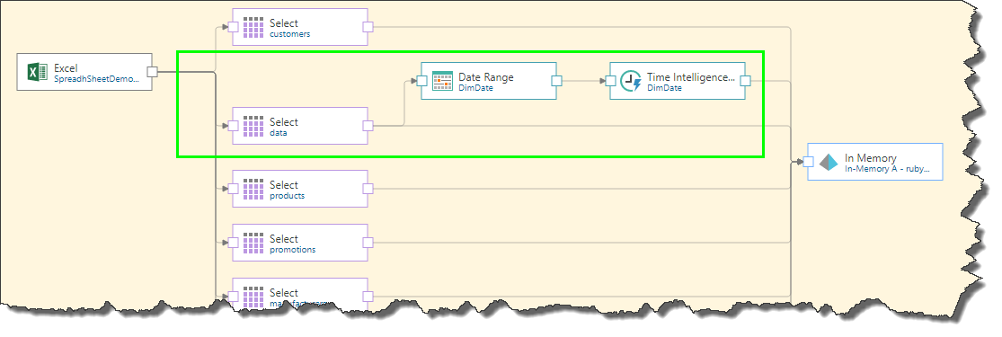Click input port of In Memory node
This screenshot has height=337, width=1002.
coord(808,162)
